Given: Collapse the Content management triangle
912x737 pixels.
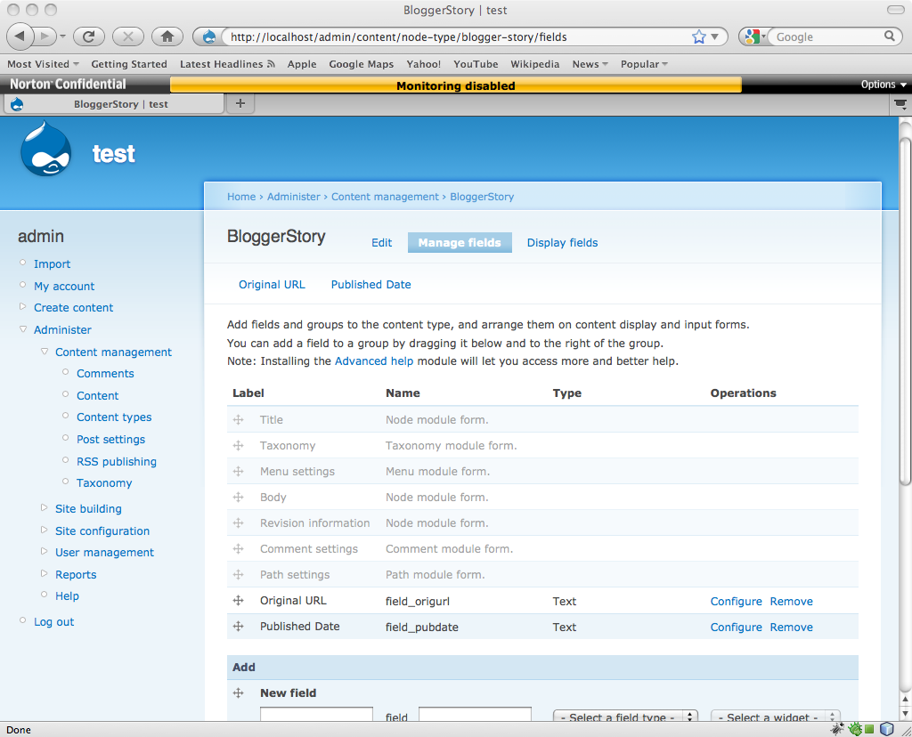Looking at the screenshot, I should (45, 351).
